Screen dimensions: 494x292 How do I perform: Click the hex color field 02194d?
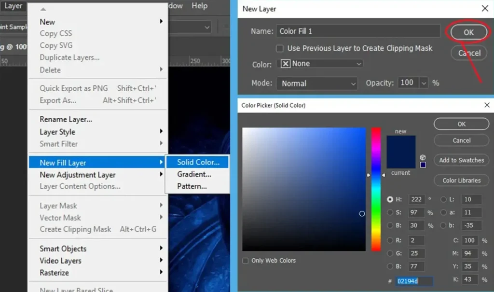pyautogui.click(x=414, y=281)
